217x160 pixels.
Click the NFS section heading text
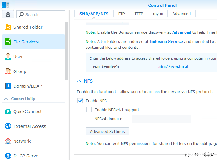pyautogui.click(x=88, y=81)
